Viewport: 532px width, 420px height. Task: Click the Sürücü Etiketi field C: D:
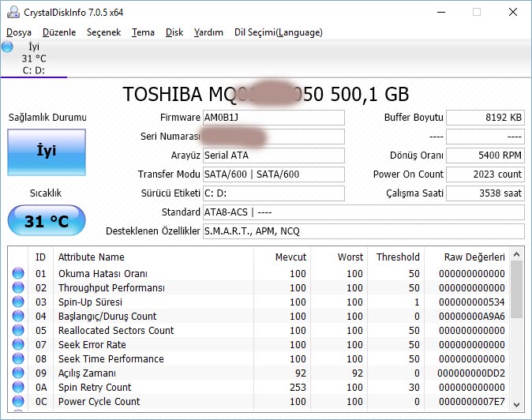coord(274,193)
